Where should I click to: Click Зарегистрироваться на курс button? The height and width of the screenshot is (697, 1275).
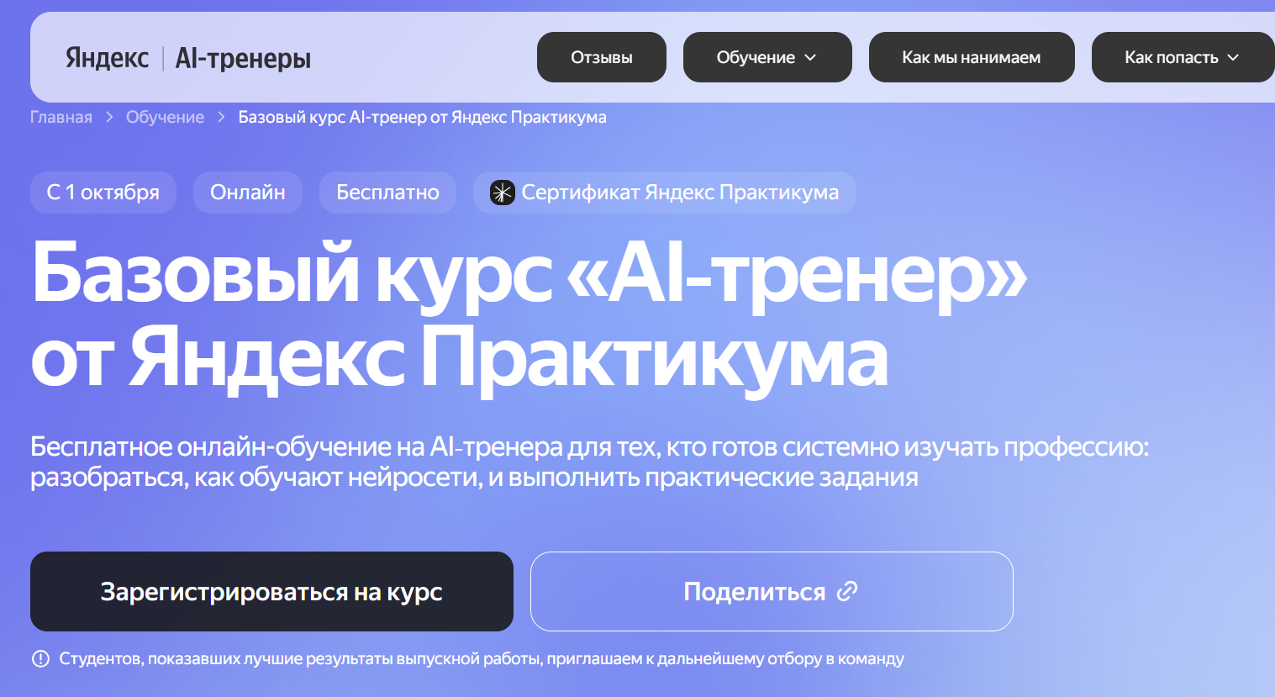[x=271, y=591]
